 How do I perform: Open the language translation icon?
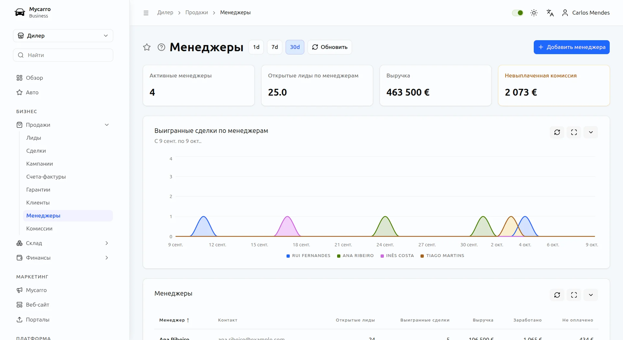pos(550,13)
